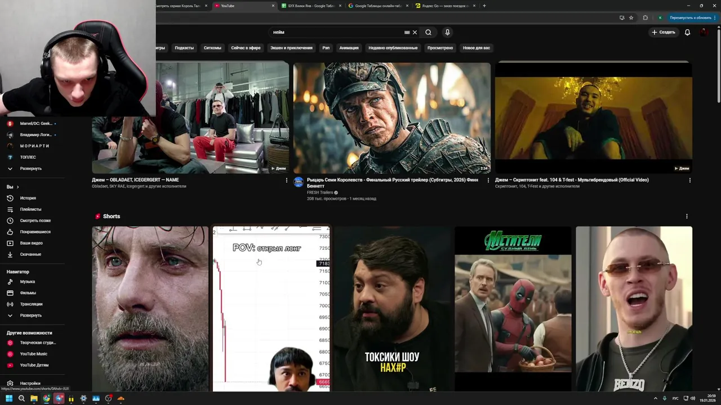
Task: Click the YouTube search magnifier button
Action: 428,32
